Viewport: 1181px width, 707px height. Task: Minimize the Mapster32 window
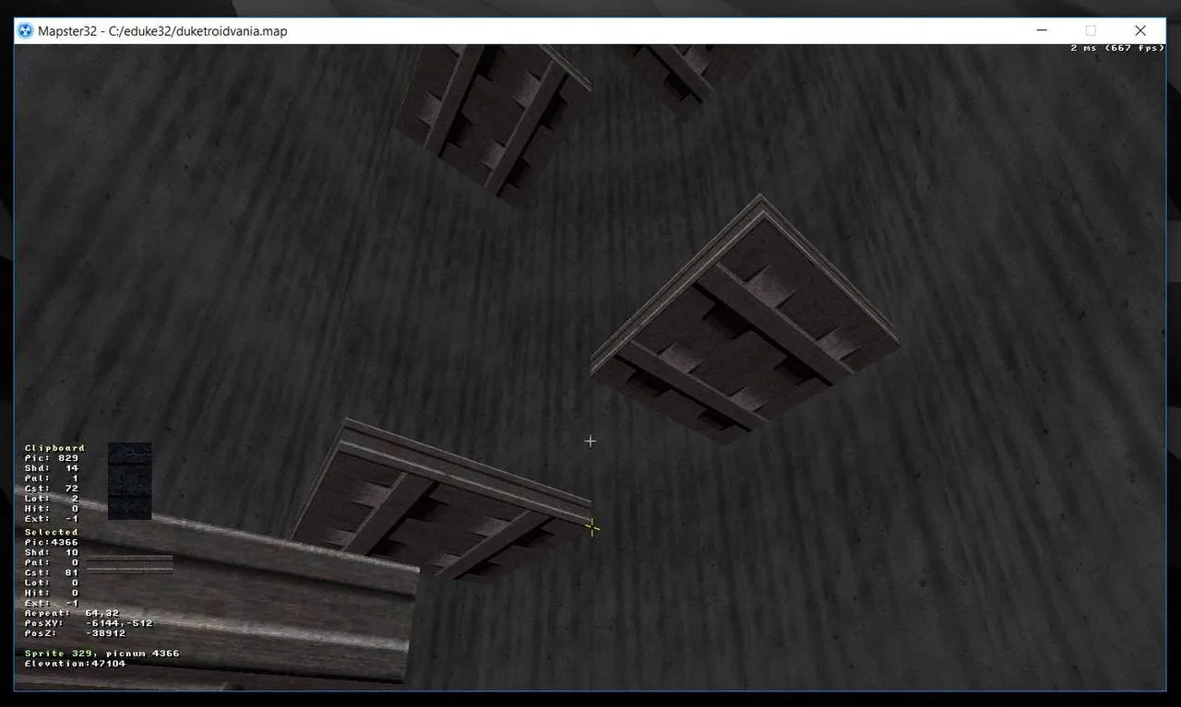click(x=1042, y=30)
